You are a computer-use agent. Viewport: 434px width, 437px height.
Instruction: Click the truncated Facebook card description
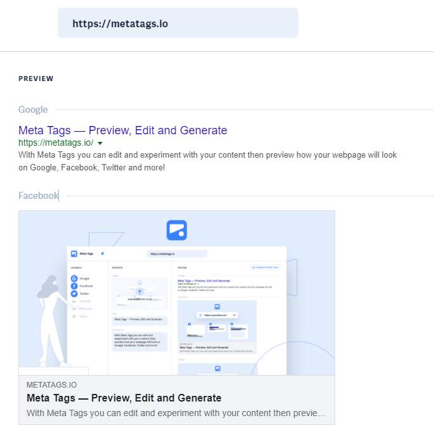click(x=176, y=413)
